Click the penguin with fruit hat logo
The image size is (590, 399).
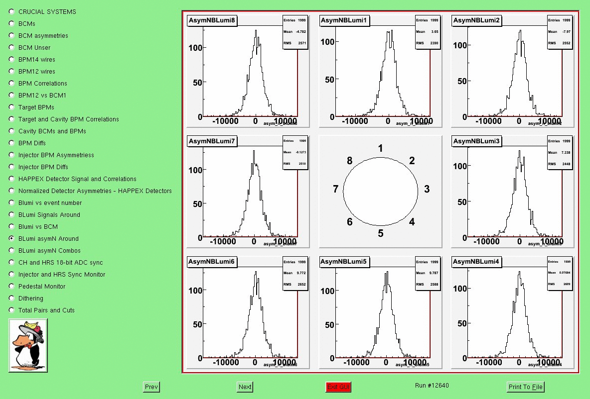pos(28,346)
